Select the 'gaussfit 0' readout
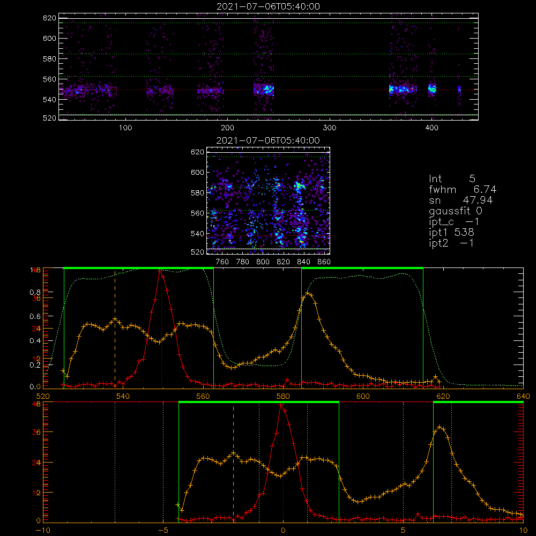Viewport: 536px width, 536px height. coord(456,211)
